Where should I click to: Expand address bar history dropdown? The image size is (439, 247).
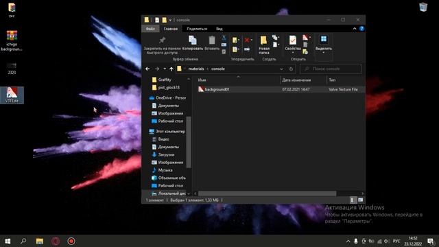pyautogui.click(x=281, y=69)
